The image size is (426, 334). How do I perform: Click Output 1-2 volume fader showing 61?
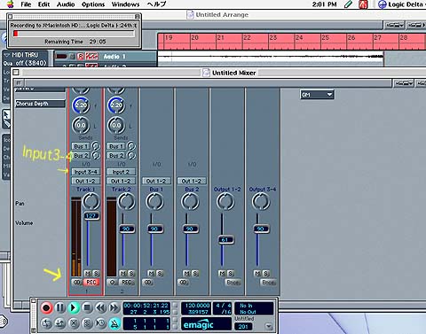point(225,240)
